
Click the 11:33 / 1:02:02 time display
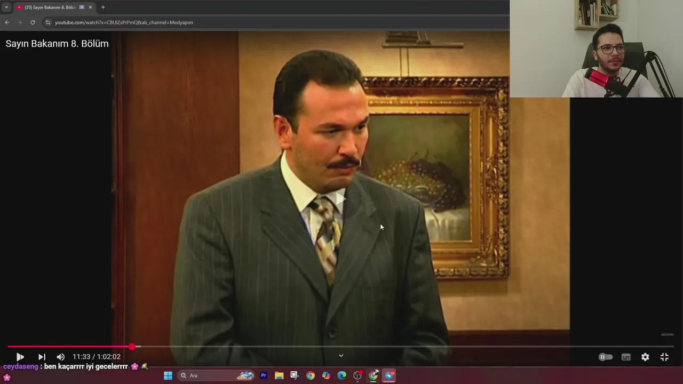pos(97,357)
